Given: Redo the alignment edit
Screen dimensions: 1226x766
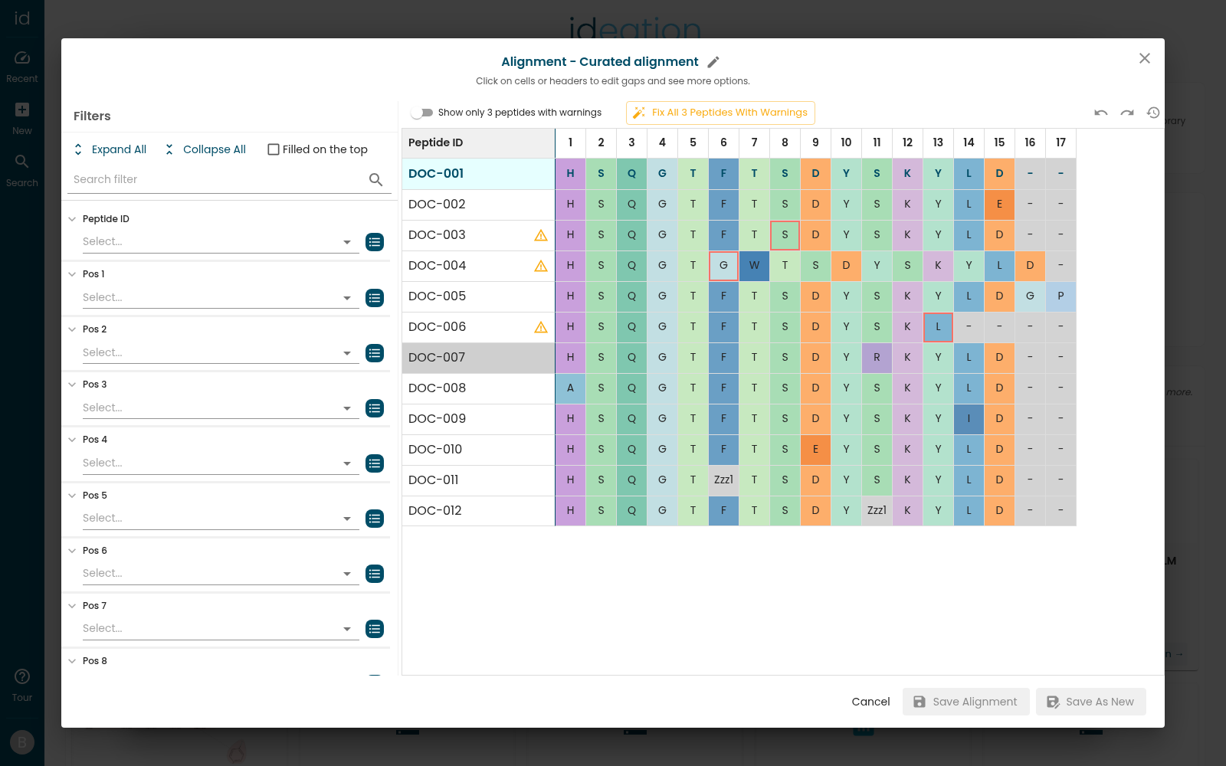Looking at the screenshot, I should click(1127, 113).
